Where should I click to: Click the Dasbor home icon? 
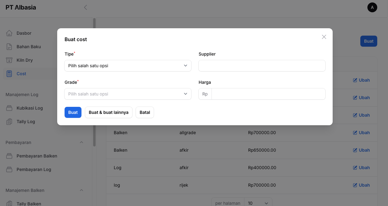point(9,33)
